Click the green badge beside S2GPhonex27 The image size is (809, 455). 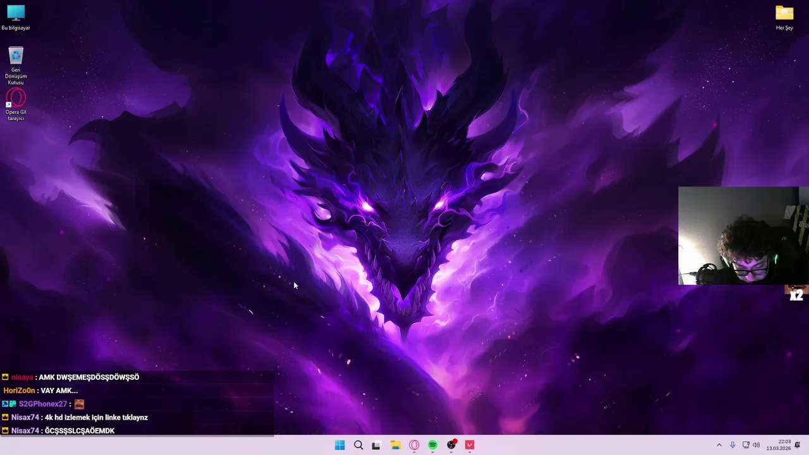13,404
